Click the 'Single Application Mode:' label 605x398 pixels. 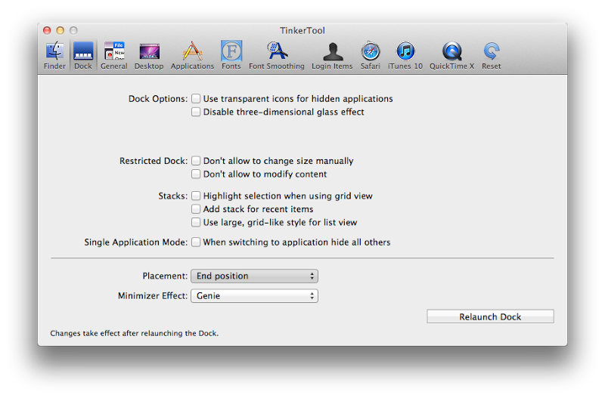(136, 242)
